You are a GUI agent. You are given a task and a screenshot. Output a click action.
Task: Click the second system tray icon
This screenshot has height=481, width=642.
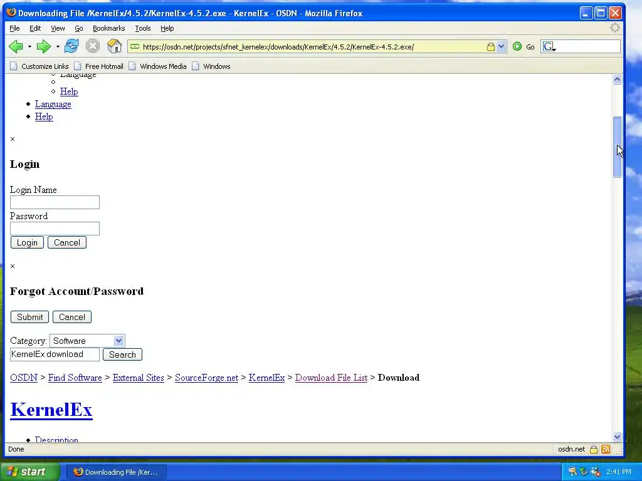(584, 472)
